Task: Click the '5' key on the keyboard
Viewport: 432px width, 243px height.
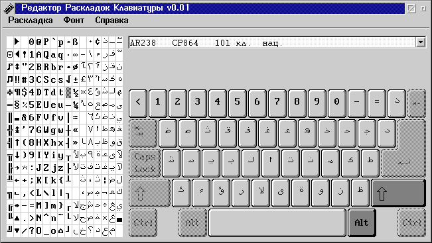Action: pos(237,103)
